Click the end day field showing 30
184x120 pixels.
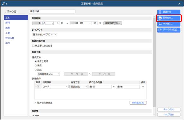pyautogui.click(x=95, y=23)
